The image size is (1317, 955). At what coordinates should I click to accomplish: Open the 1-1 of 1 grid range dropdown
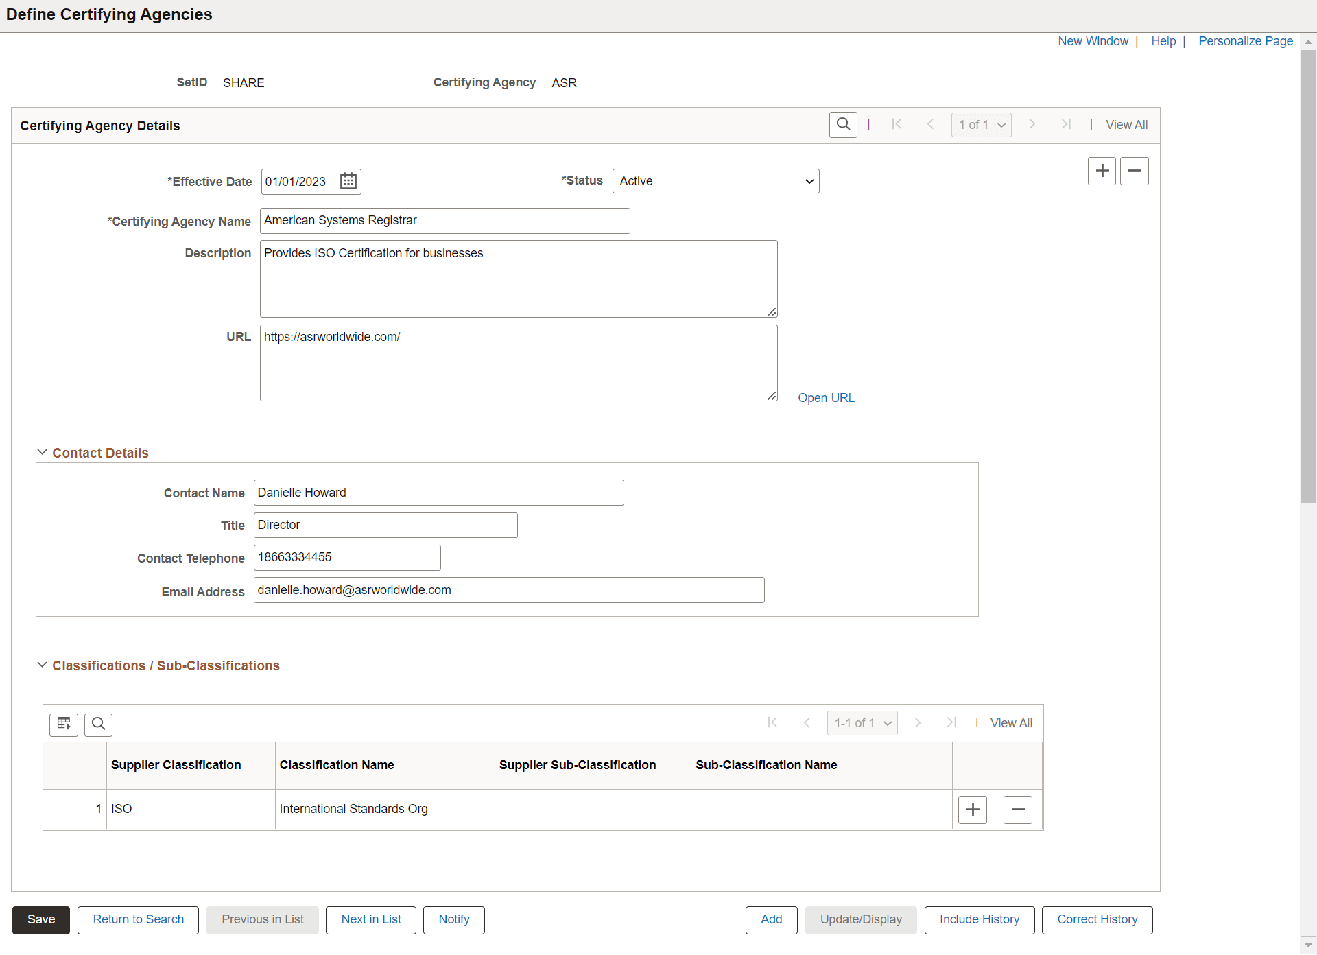coord(862,723)
